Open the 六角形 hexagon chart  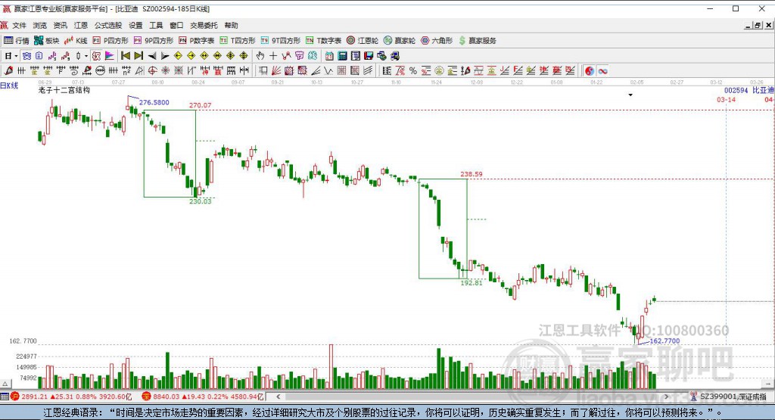click(437, 41)
